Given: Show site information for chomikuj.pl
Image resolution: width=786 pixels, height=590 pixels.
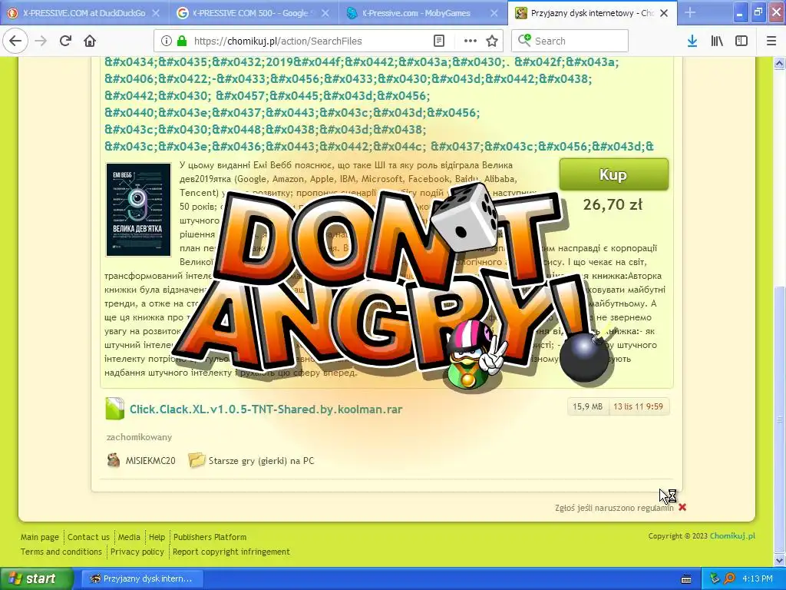Looking at the screenshot, I should (167, 41).
